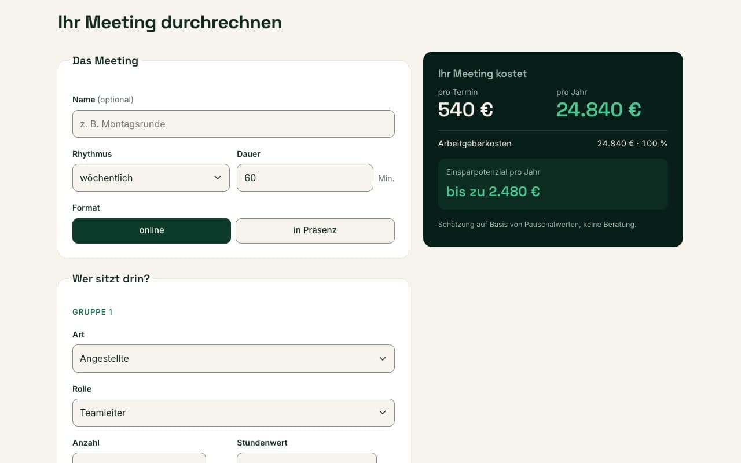Click the Anzahl input field
Image resolution: width=741 pixels, height=463 pixels.
coord(139,458)
